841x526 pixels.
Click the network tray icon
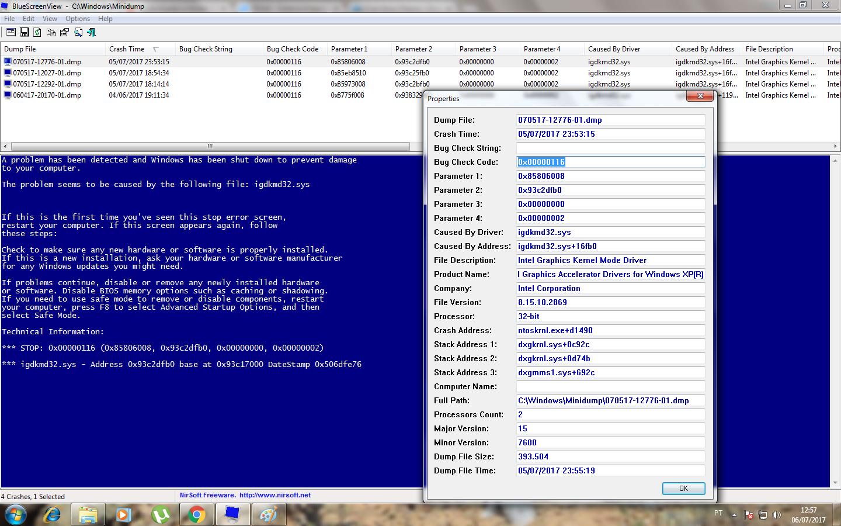pyautogui.click(x=763, y=515)
